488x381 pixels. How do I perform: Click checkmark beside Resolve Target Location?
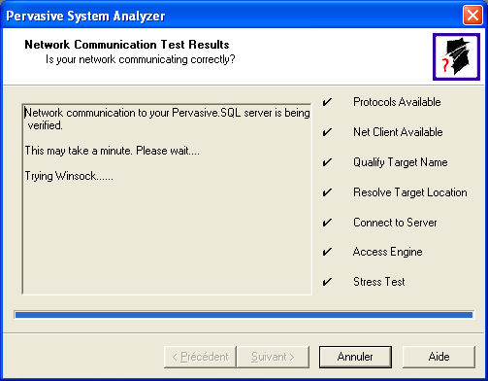[327, 192]
